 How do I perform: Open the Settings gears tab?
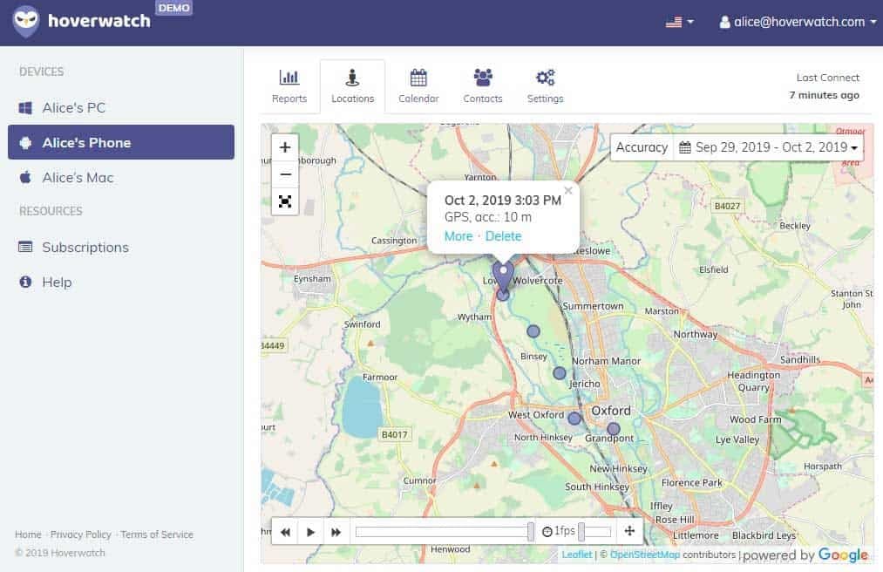pyautogui.click(x=545, y=86)
